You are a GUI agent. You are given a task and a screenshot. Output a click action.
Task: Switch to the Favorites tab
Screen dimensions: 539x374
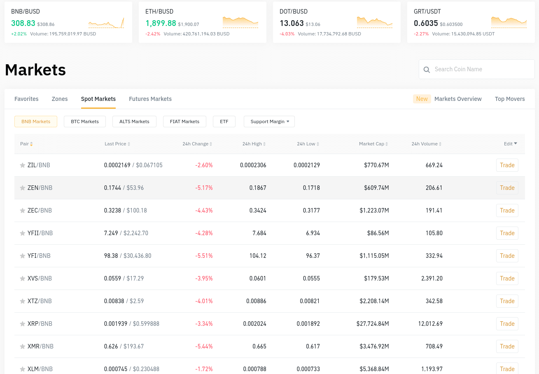[x=26, y=99]
